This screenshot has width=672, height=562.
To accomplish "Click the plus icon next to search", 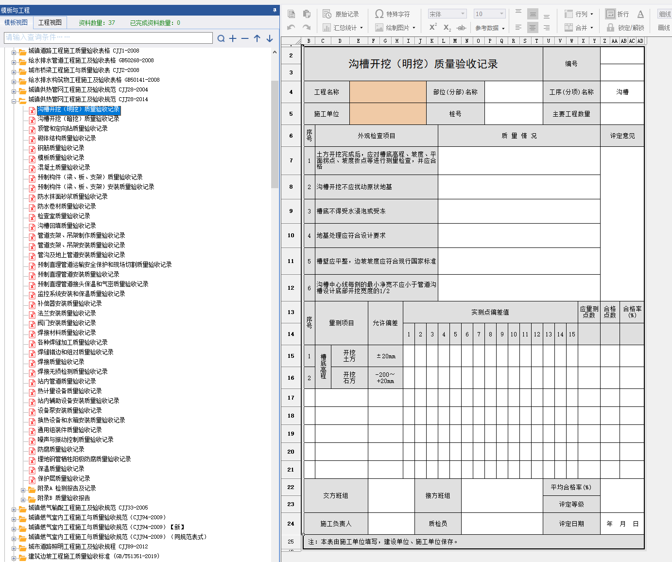I will pyautogui.click(x=233, y=38).
